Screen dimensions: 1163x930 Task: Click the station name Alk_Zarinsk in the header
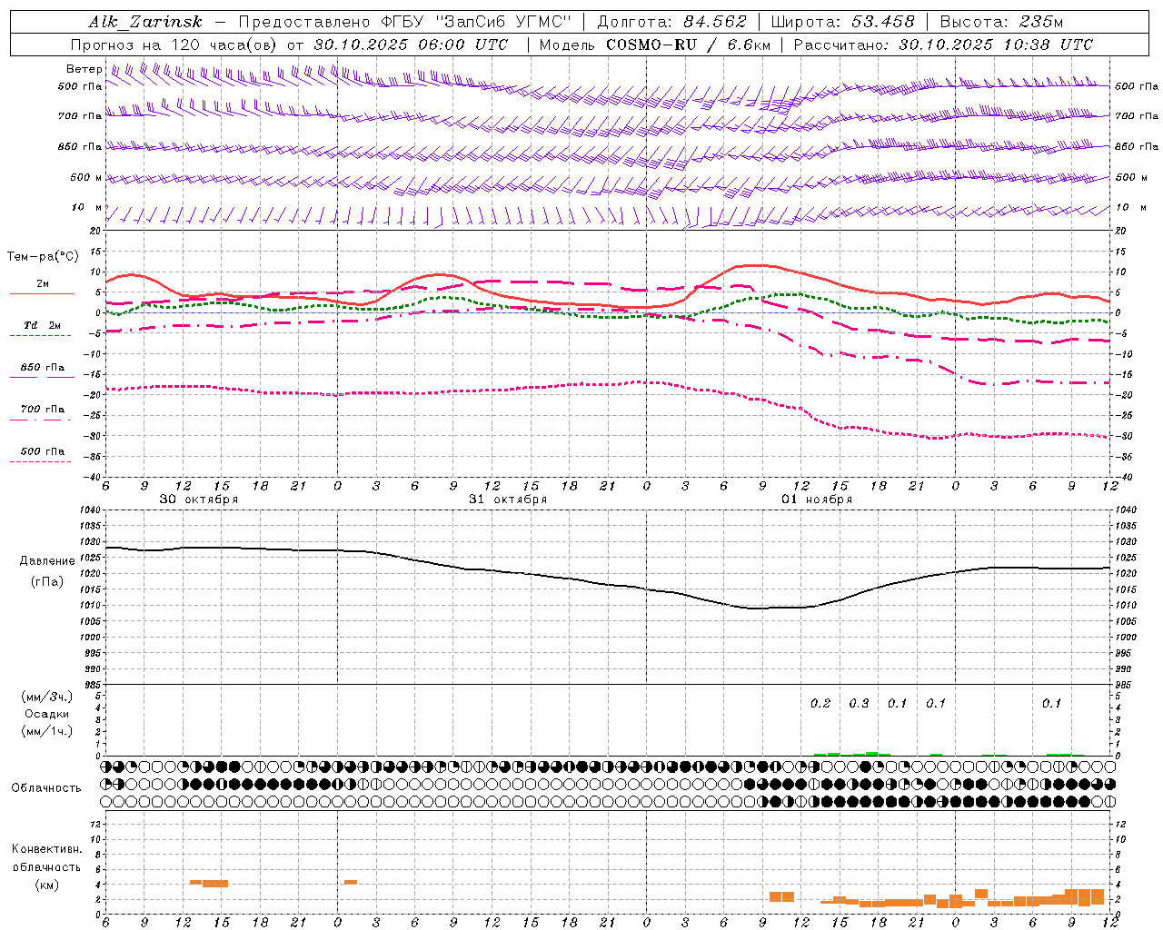[x=145, y=23]
